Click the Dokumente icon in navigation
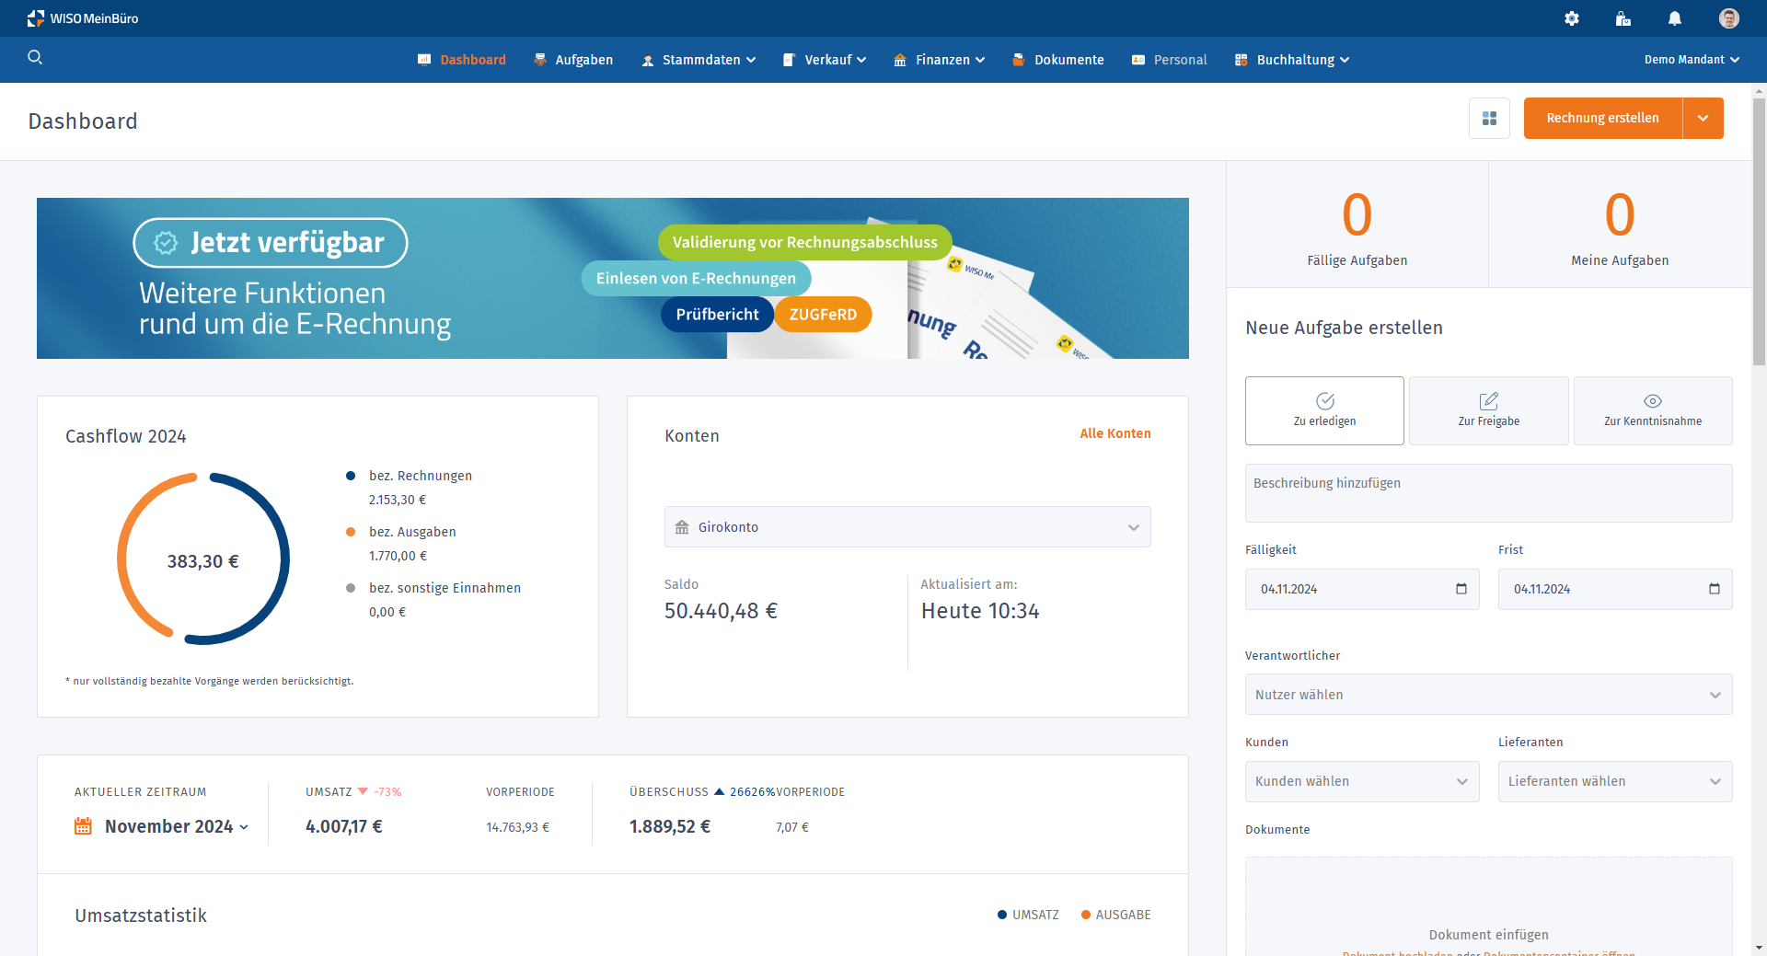1767x956 pixels. [1019, 60]
